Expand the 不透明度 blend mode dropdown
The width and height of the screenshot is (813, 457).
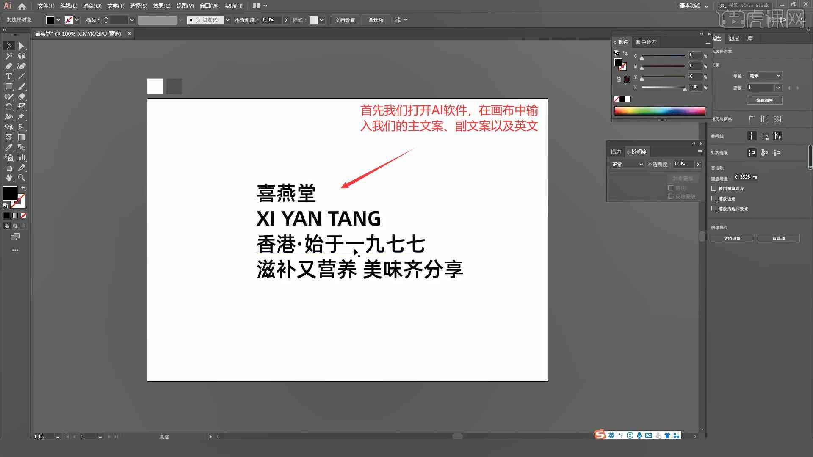point(641,164)
